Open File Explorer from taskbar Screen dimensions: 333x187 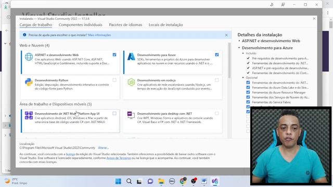[x=161, y=181]
